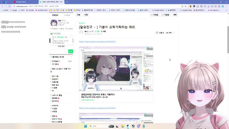The image size is (229, 129).
Task: Open a new browser tab with the plus button
Action: coord(67,2)
